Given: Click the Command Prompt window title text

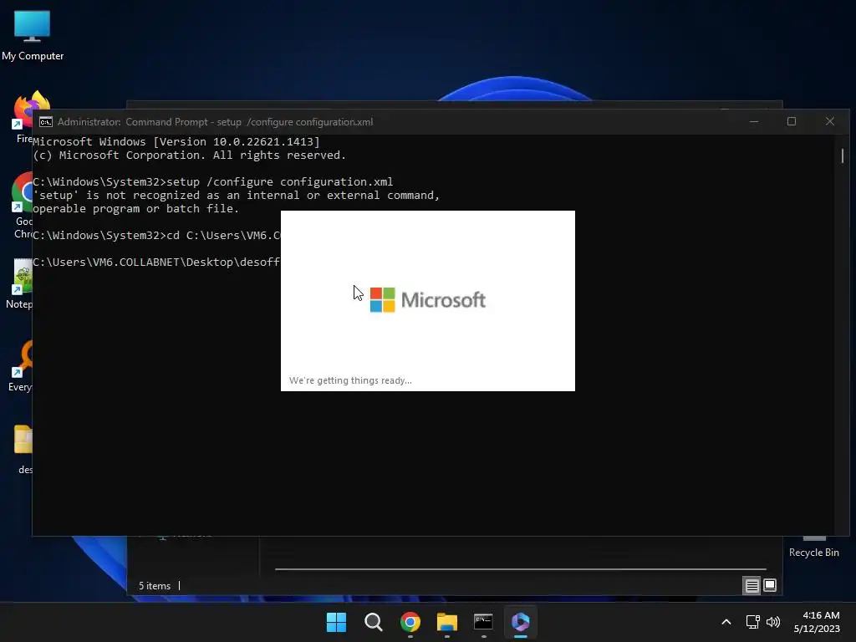Looking at the screenshot, I should [215, 122].
